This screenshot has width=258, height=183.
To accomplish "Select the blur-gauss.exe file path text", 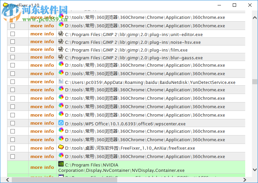I will (x=134, y=58).
